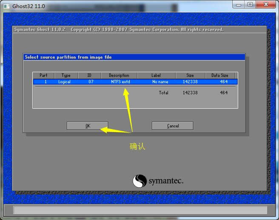Screen dimensions: 279x220
Task: Click the empty status bar at bottom
Action: [139, 210]
